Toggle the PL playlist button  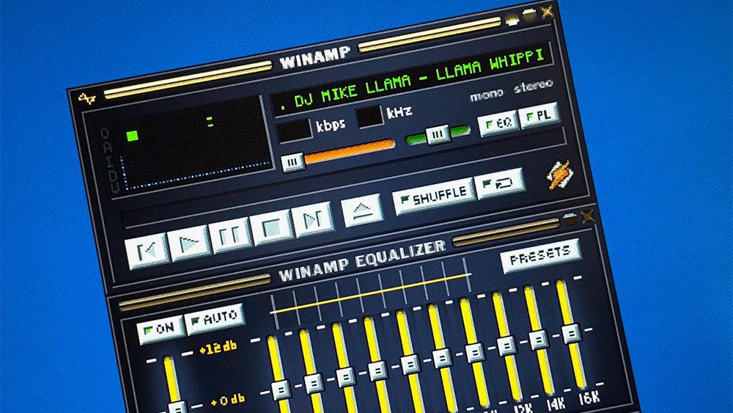(539, 115)
